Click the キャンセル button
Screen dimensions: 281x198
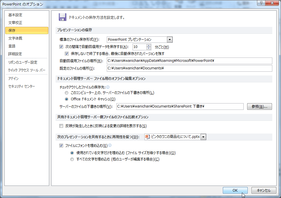(264, 190)
